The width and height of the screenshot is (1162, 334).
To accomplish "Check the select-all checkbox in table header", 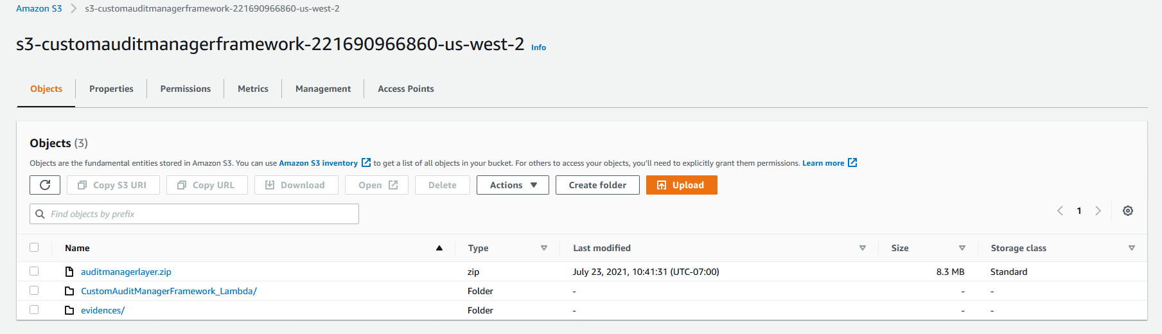I will click(x=34, y=247).
